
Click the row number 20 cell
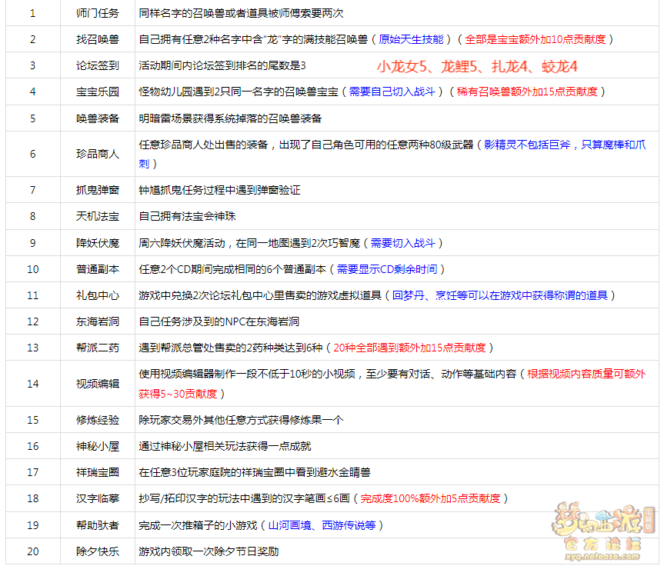tap(33, 551)
